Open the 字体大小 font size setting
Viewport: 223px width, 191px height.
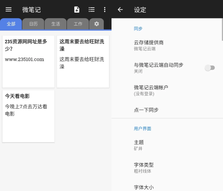pyautogui.click(x=167, y=187)
